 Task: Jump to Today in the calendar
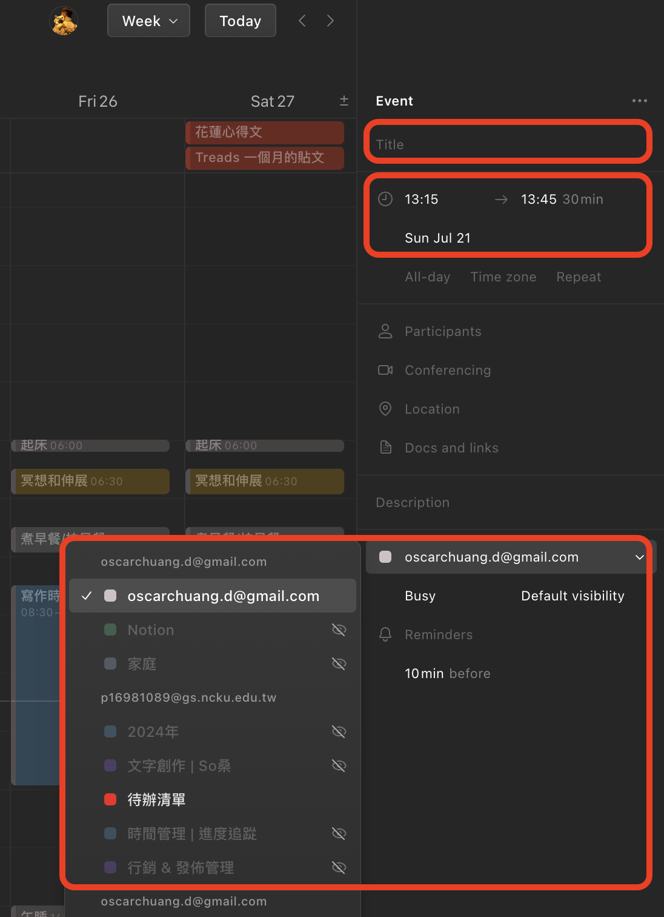(x=240, y=21)
